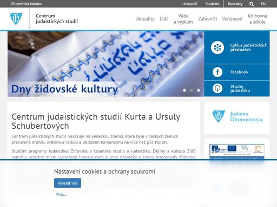Go to Uchazeči page
The height and width of the screenshot is (207, 277).
pos(190,4)
